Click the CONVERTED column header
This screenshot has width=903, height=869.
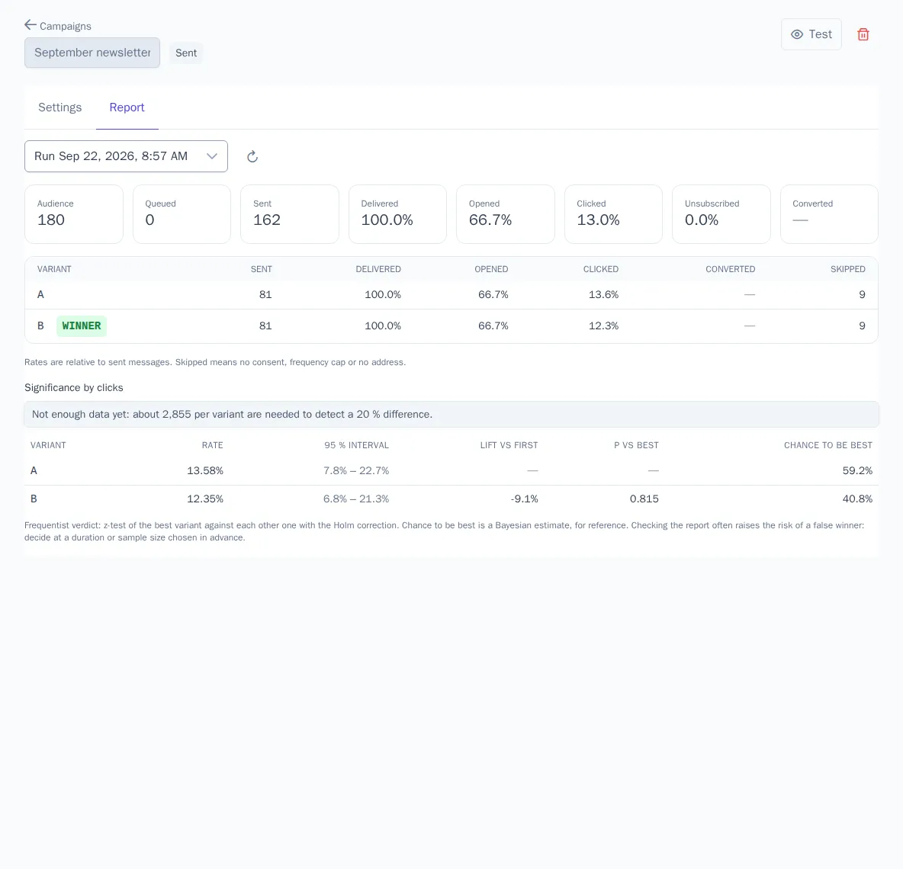[x=730, y=269]
